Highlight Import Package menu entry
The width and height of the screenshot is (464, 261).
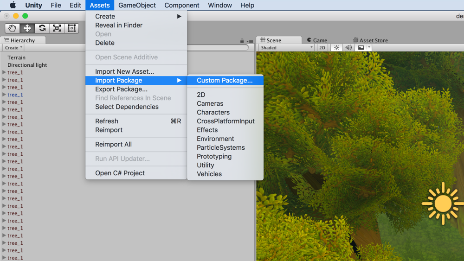136,80
